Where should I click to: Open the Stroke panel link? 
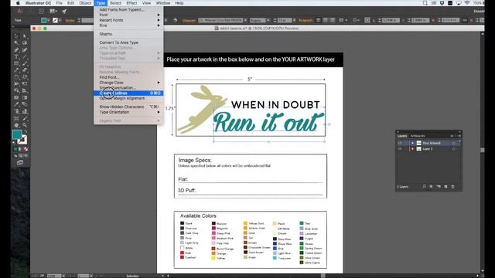[70, 21]
